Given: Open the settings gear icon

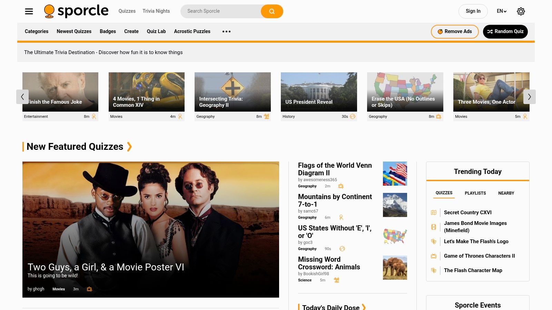Looking at the screenshot, I should [x=521, y=11].
